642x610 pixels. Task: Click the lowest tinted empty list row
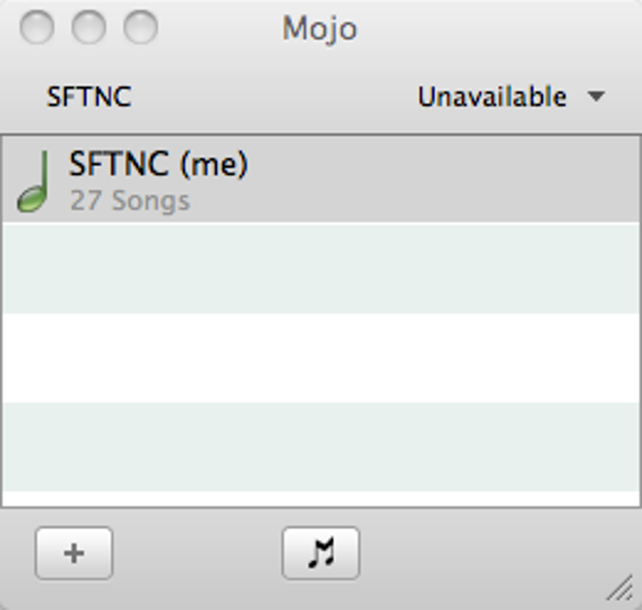pos(321,447)
